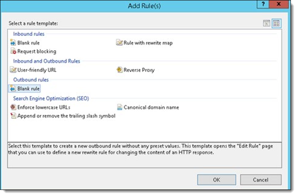
Task: Select the Canonical domain name icon
Action: pyautogui.click(x=119, y=107)
